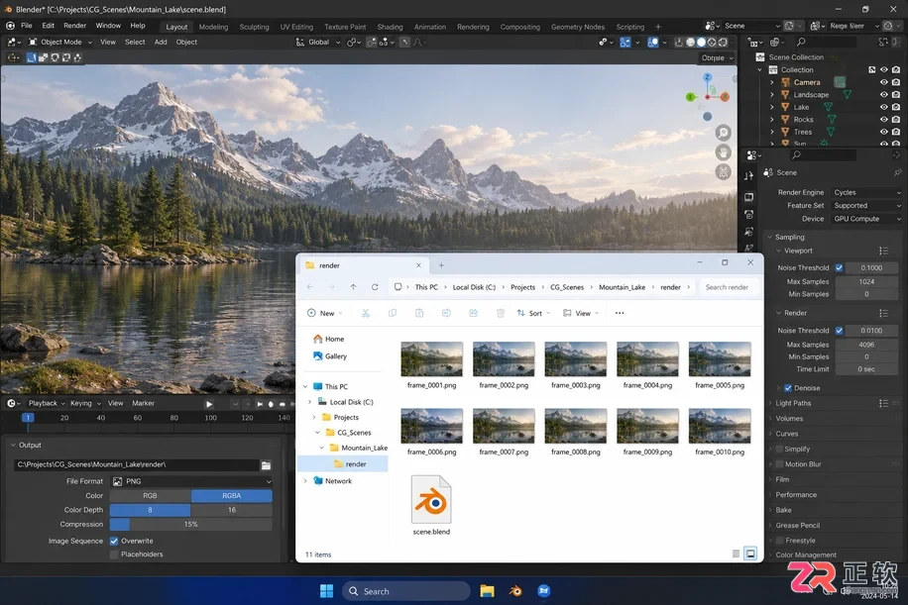Click the Cut icon in Explorer toolbar
The image size is (908, 605).
(x=366, y=313)
